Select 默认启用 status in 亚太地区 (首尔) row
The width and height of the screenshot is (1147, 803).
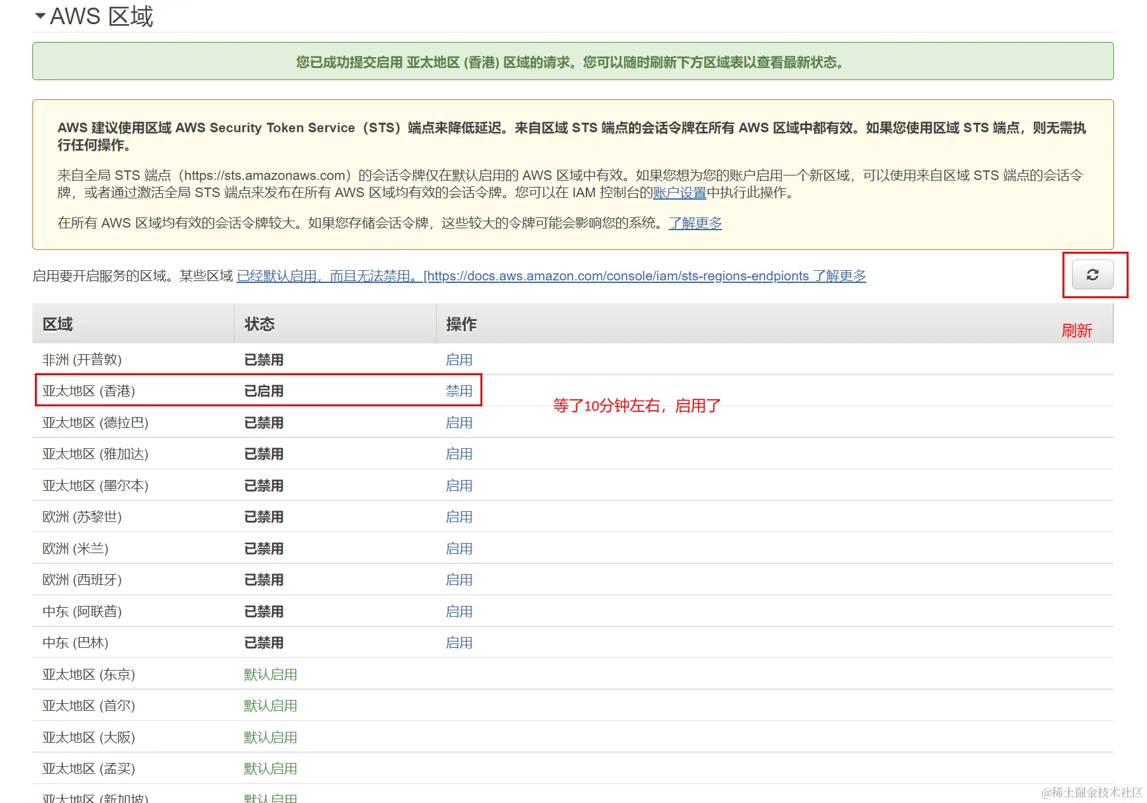[271, 706]
